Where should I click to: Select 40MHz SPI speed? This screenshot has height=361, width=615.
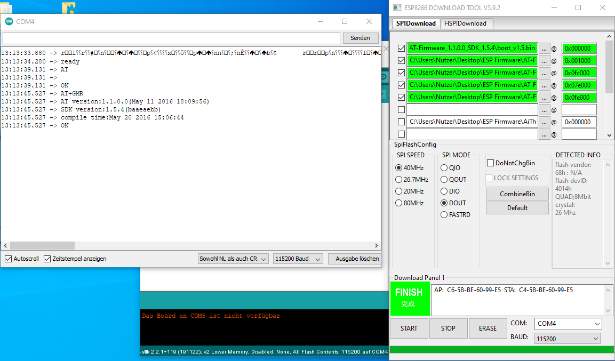399,168
